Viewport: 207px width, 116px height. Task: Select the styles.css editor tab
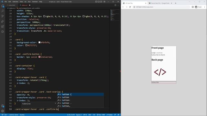[x=25, y=5]
